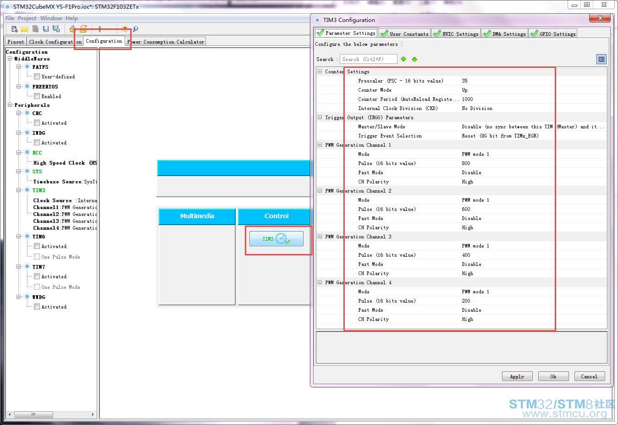The image size is (618, 425).
Task: Click the IWDG peripheral icon in tree
Action: pyautogui.click(x=27, y=133)
